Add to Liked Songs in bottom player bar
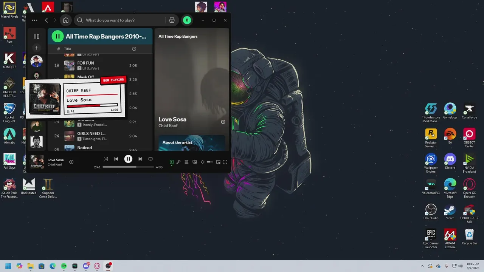Screen dimensions: 484x272 [71, 162]
